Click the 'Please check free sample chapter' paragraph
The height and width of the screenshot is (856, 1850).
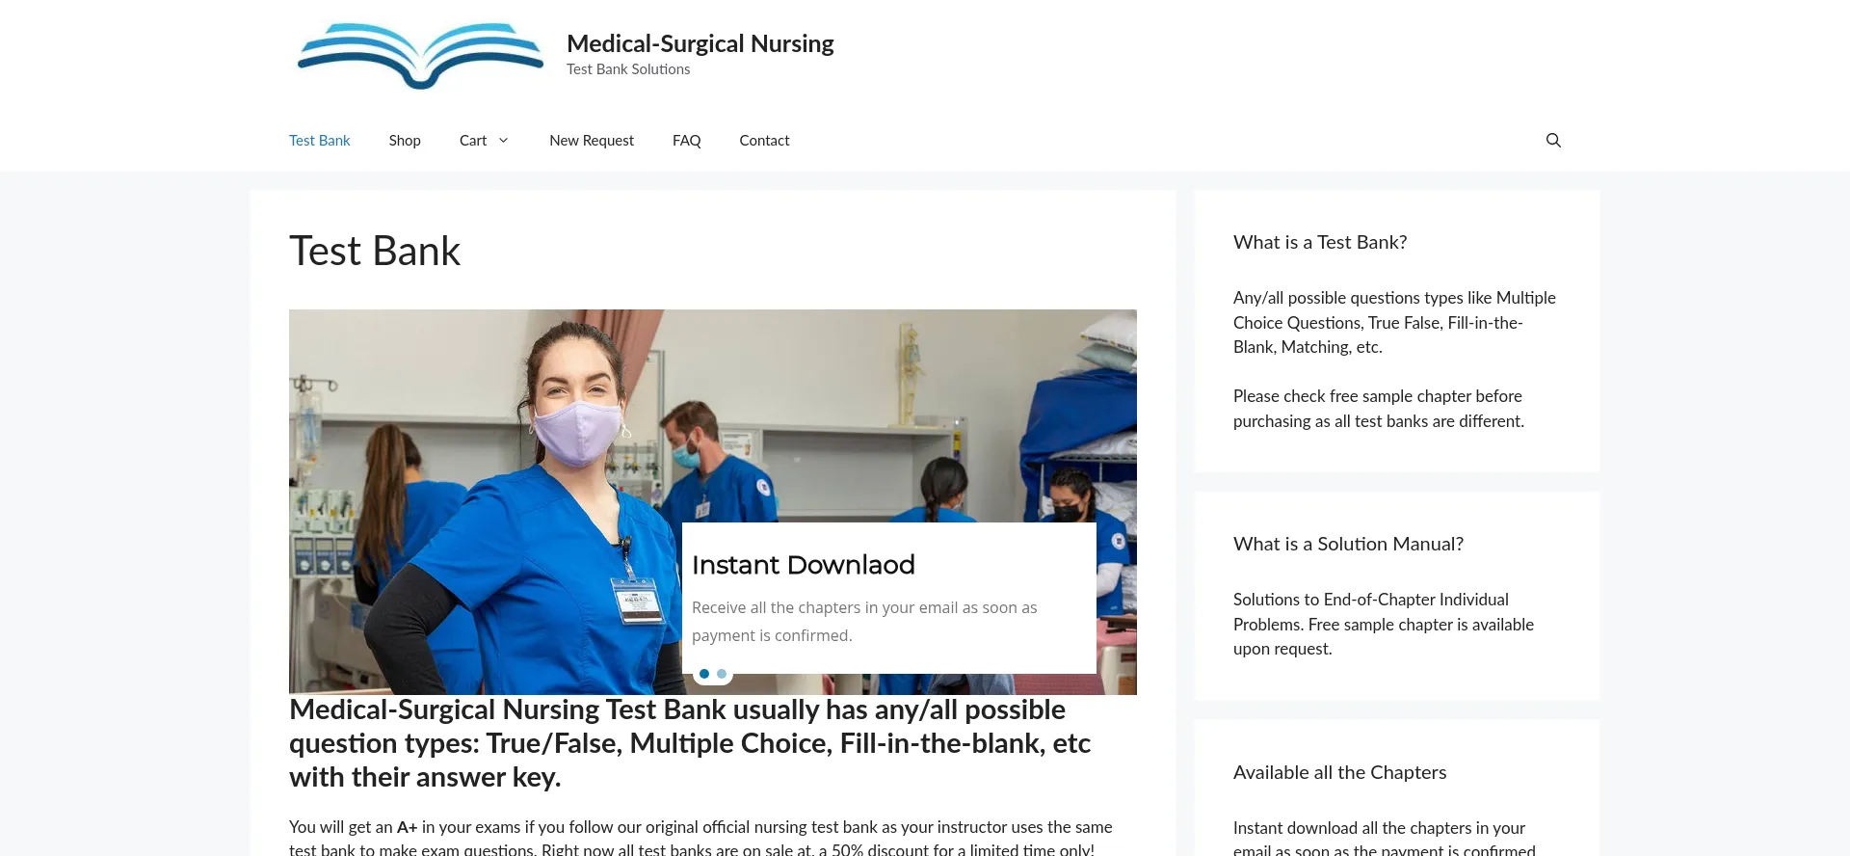pos(1379,409)
